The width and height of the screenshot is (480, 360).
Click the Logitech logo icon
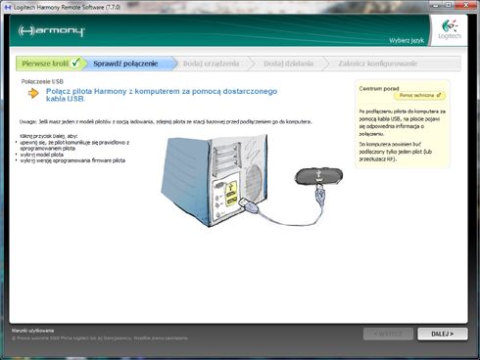450,29
